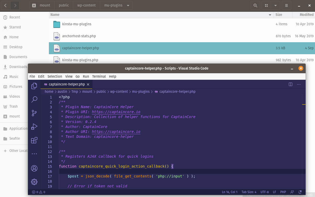
Task: Open the search icon in the file manager
Action: coord(255,5)
